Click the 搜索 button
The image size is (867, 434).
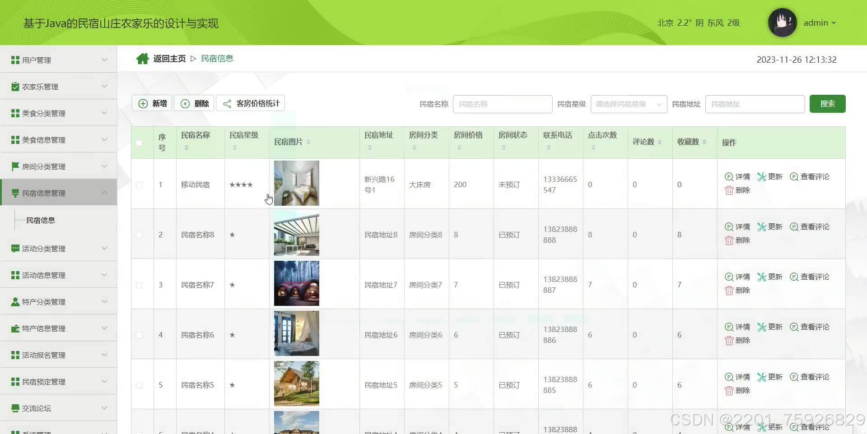click(827, 104)
